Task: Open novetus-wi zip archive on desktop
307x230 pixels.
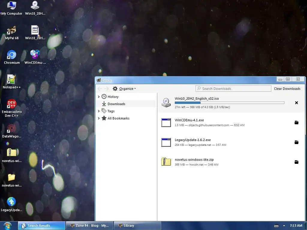Action: click(12, 155)
